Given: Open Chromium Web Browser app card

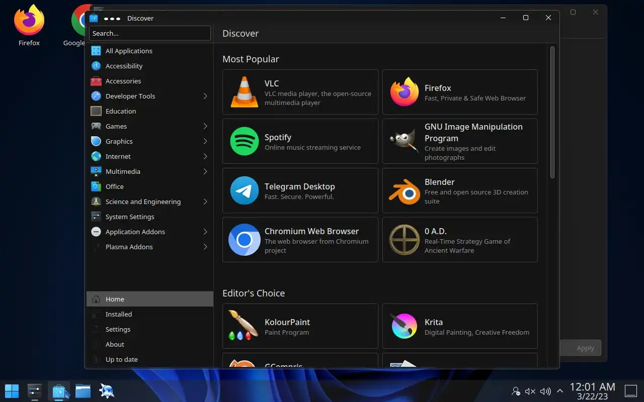Looking at the screenshot, I should click(x=300, y=240).
